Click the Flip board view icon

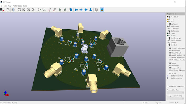pyautogui.click(x=71, y=10)
